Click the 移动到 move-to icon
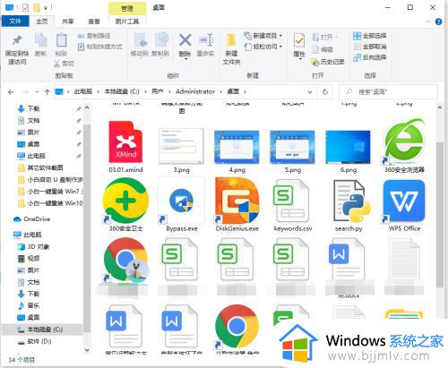 coord(141,40)
